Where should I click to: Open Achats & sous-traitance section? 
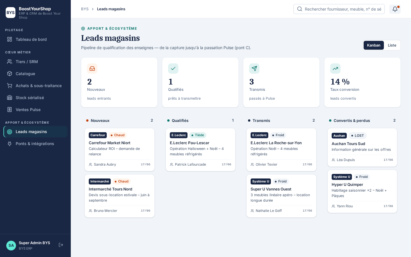(x=35, y=86)
